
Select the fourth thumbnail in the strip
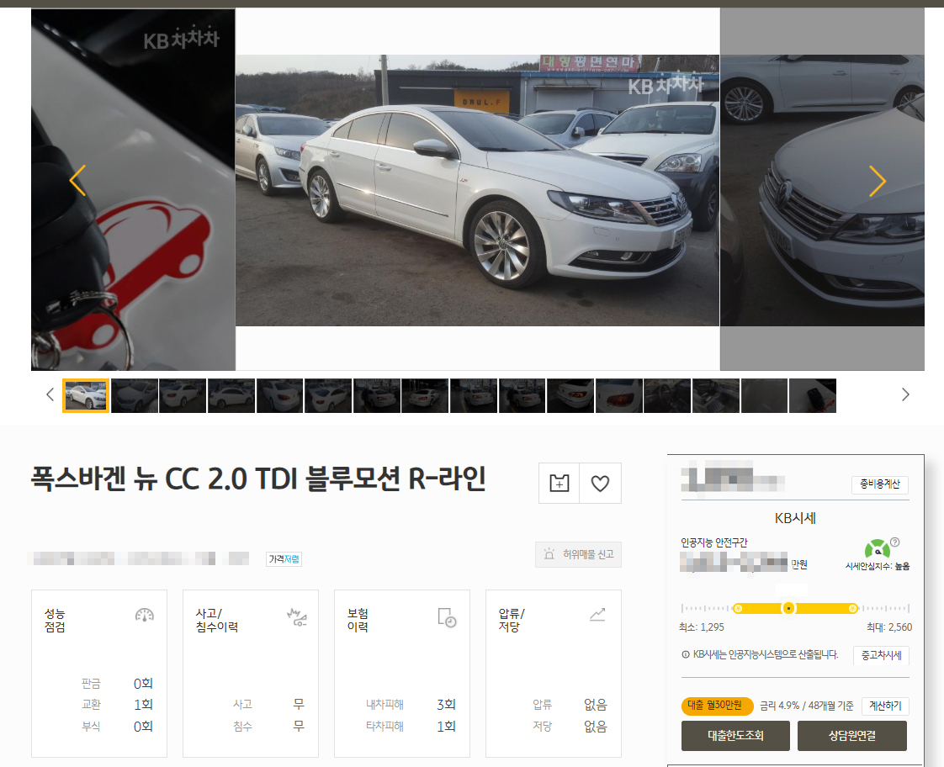pyautogui.click(x=231, y=396)
